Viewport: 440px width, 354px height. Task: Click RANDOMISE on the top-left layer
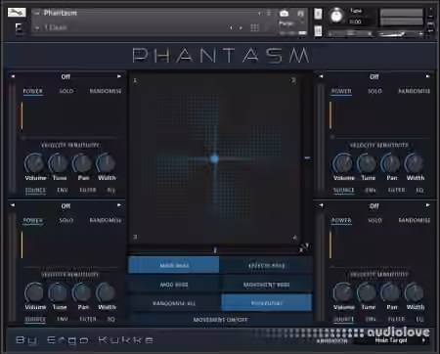106,91
